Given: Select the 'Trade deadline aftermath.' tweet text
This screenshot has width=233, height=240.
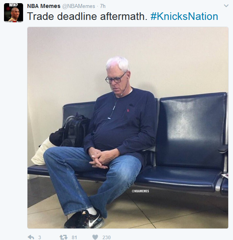Looking at the screenshot, I should 87,16.
